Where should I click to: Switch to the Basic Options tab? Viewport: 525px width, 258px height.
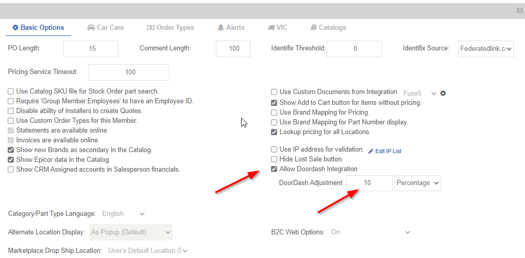(39, 27)
